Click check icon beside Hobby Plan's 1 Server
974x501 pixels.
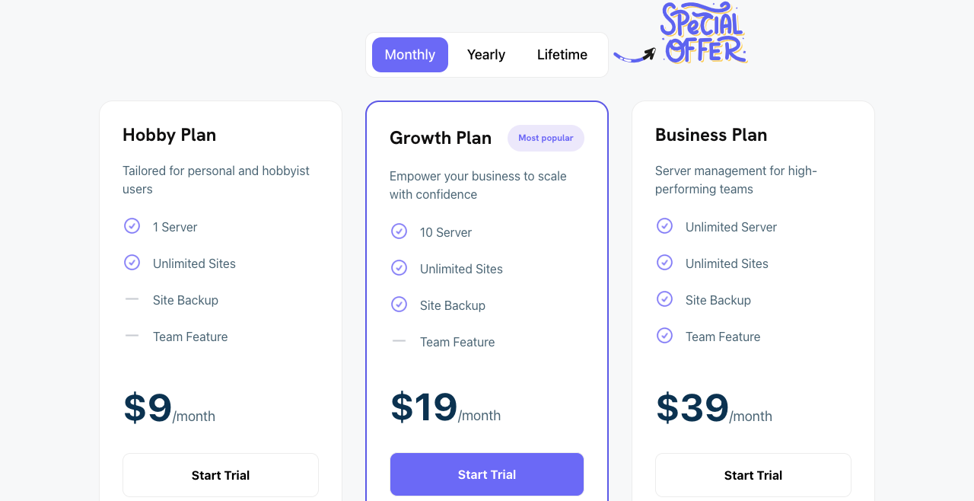(x=132, y=226)
